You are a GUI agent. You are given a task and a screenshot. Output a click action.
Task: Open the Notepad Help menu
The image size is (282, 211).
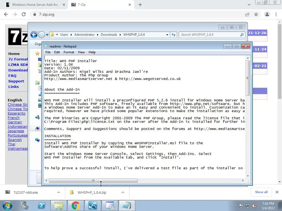point(92,52)
